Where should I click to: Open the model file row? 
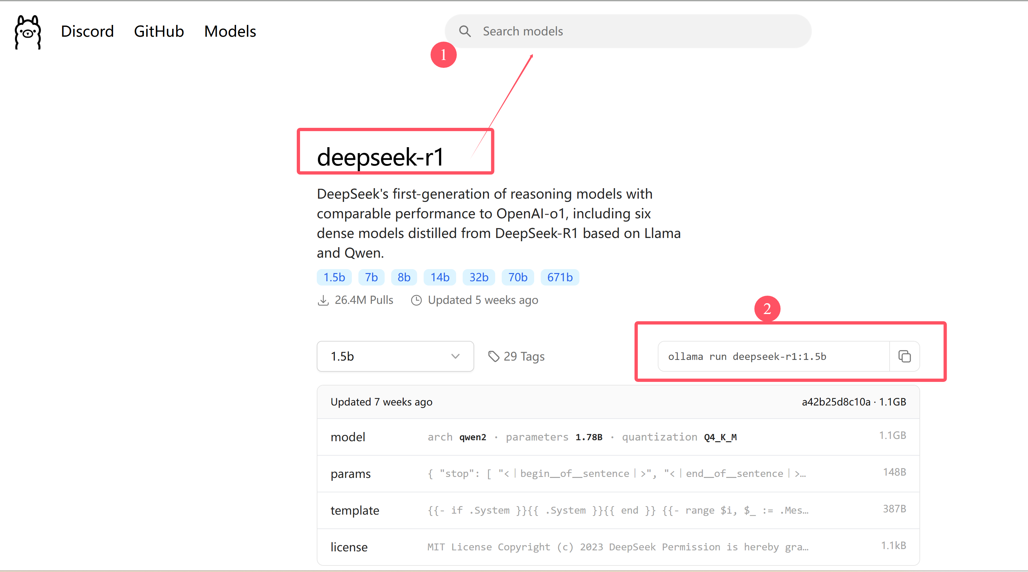[x=618, y=437]
